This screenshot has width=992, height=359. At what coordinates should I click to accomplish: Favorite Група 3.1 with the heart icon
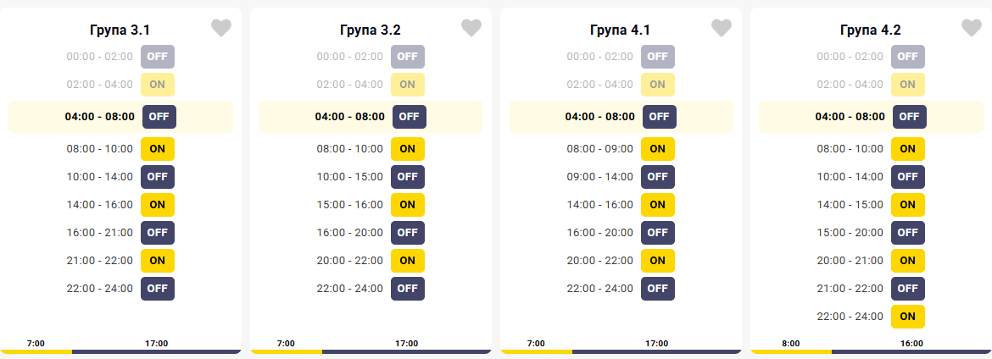220,28
